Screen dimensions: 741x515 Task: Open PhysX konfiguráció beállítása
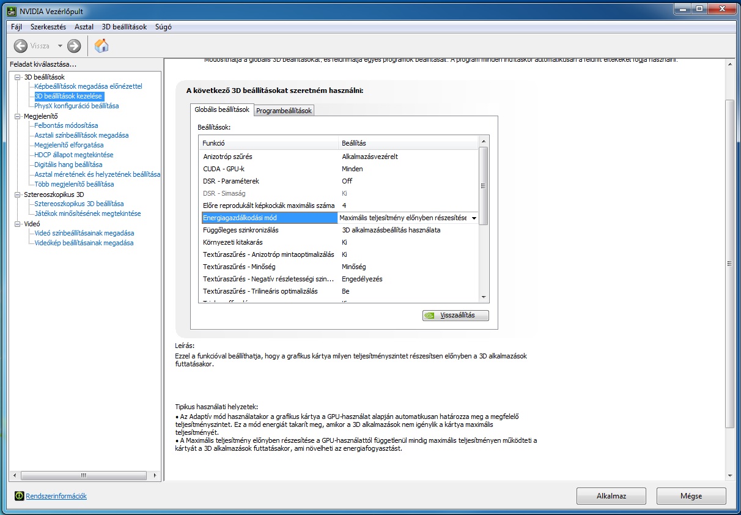click(76, 106)
